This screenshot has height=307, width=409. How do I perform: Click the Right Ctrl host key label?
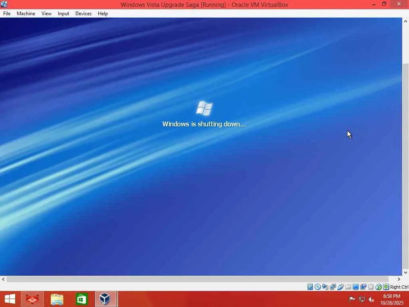pyautogui.click(x=399, y=287)
